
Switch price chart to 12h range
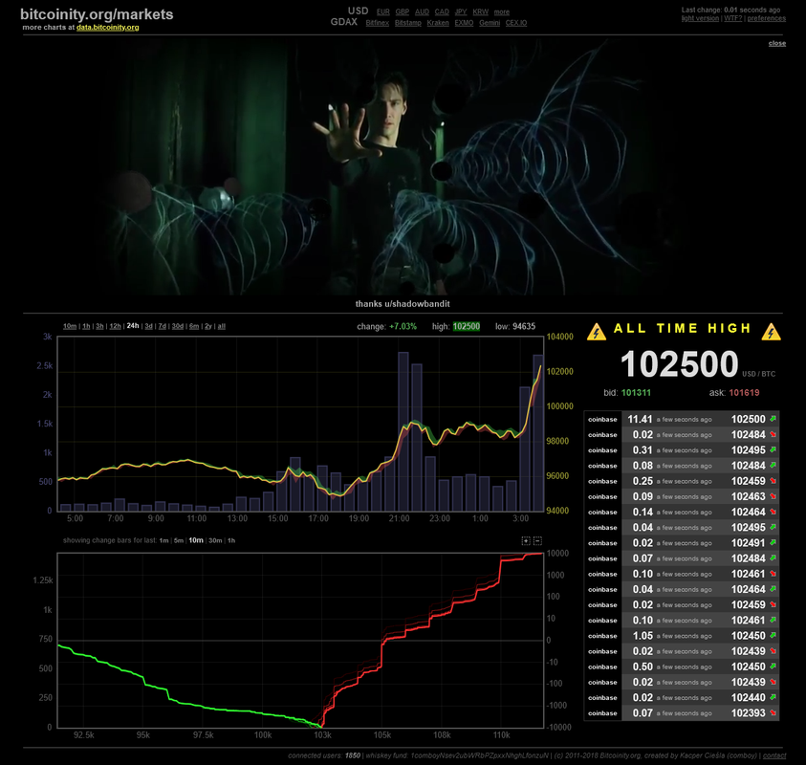tap(115, 326)
